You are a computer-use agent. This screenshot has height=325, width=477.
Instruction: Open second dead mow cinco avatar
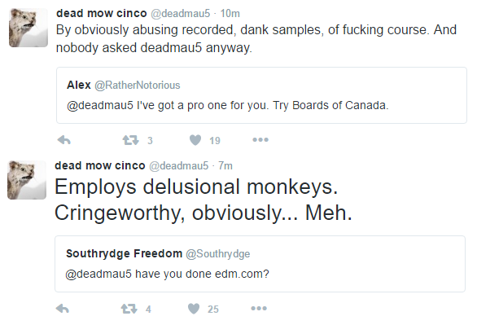(x=27, y=180)
